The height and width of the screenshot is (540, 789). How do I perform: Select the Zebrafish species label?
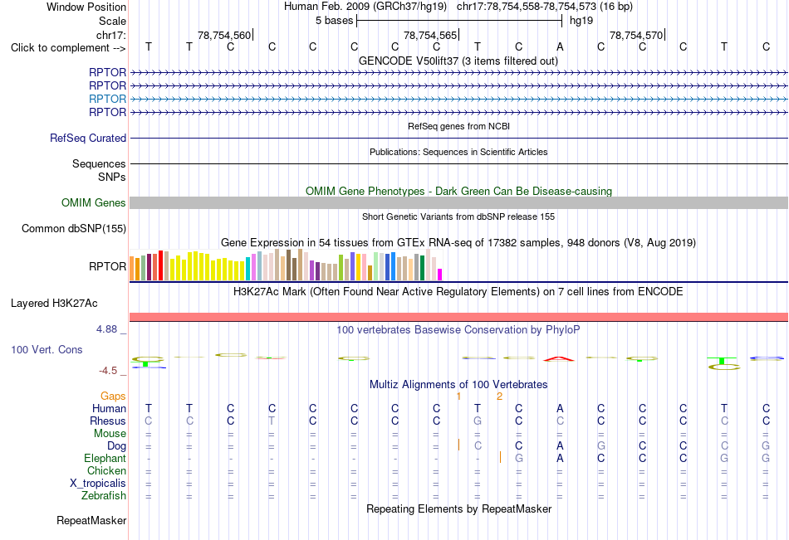[104, 495]
